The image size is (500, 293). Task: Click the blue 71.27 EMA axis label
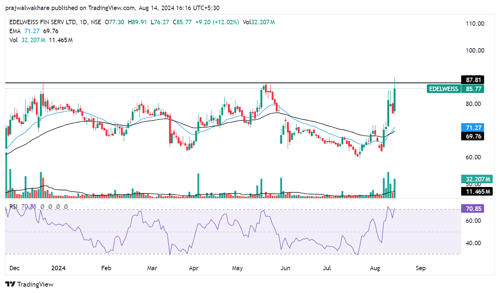pyautogui.click(x=472, y=128)
